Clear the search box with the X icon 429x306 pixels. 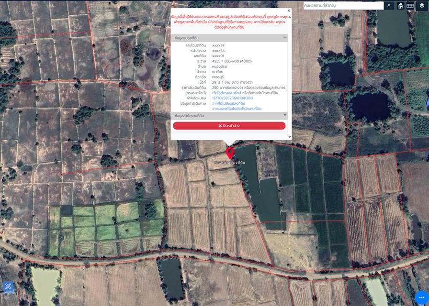point(389,6)
